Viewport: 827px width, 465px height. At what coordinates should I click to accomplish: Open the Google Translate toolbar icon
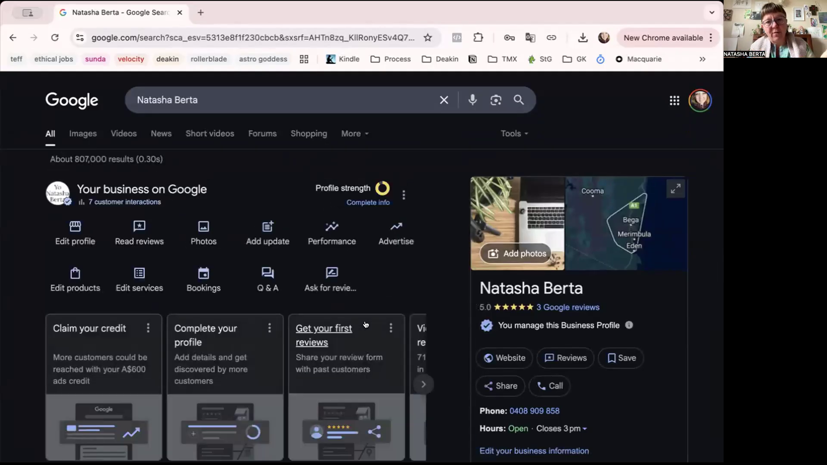(x=530, y=37)
